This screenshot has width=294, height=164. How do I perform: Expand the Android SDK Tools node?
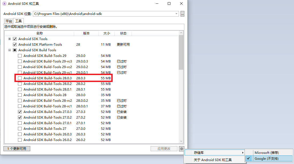coord(9,39)
